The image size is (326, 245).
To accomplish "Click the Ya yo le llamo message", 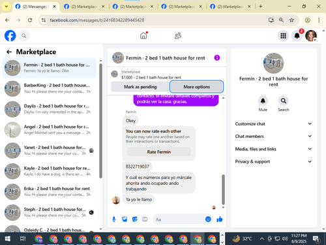I will point(139,199).
